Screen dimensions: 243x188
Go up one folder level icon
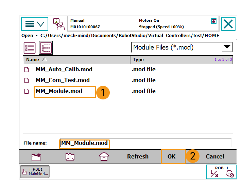pyautogui.click(x=70, y=156)
